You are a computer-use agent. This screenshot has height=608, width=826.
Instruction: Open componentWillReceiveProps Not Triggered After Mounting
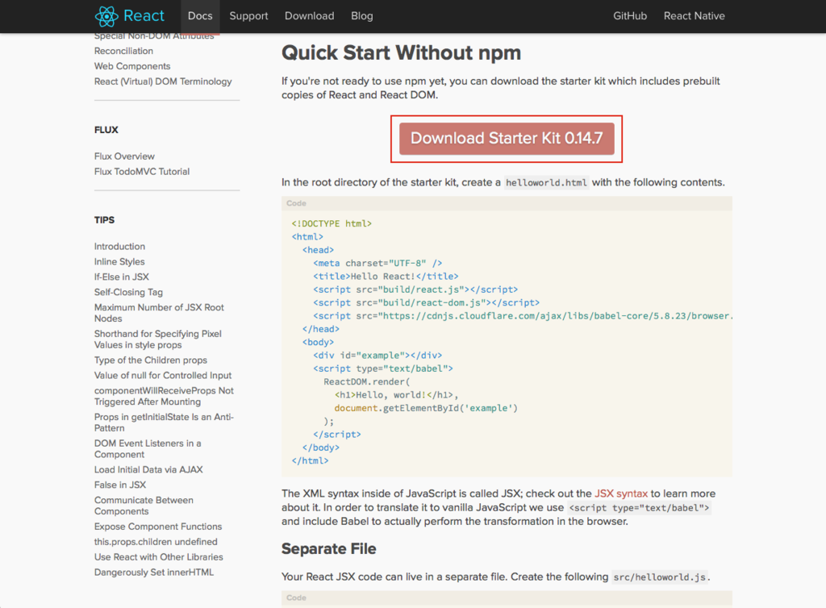pyautogui.click(x=164, y=396)
